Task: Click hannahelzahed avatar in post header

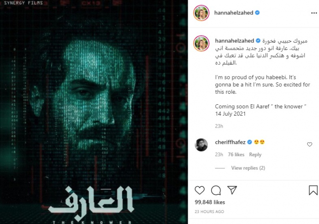Action: [201, 13]
